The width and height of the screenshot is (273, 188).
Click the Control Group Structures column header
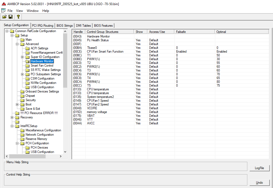[110, 32]
